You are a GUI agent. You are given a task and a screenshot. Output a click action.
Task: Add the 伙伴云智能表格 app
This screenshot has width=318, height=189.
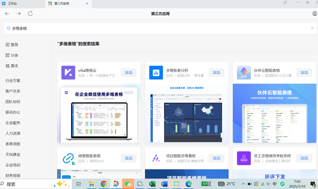click(x=304, y=73)
